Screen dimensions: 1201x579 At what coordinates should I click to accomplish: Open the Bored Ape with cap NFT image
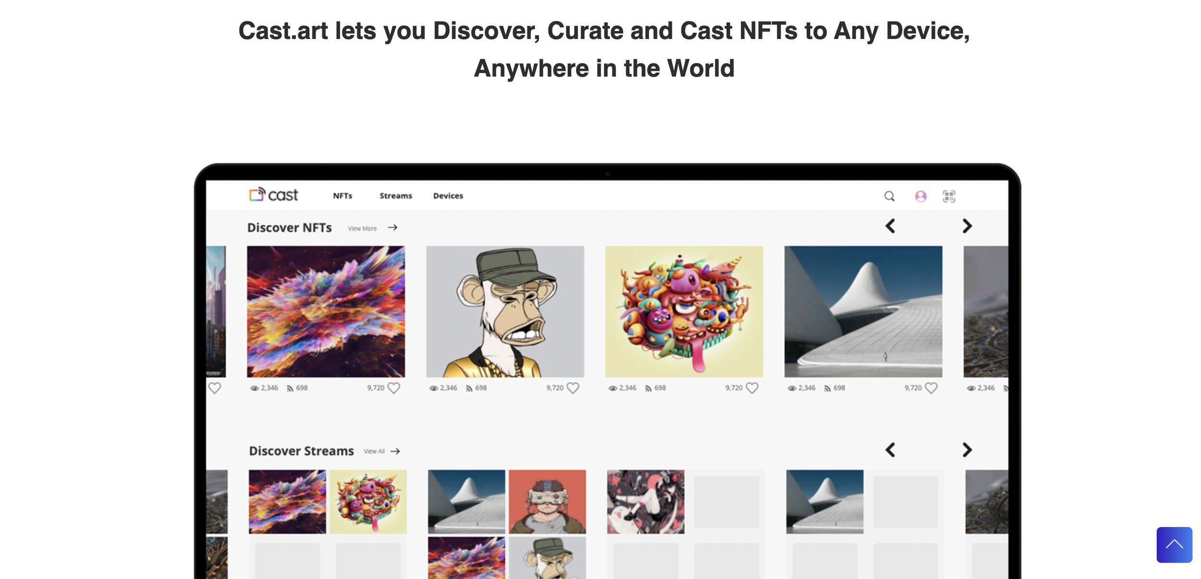click(x=505, y=311)
